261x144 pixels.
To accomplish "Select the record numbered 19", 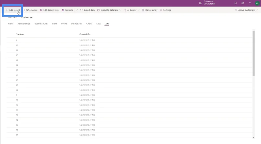I will [129, 90].
